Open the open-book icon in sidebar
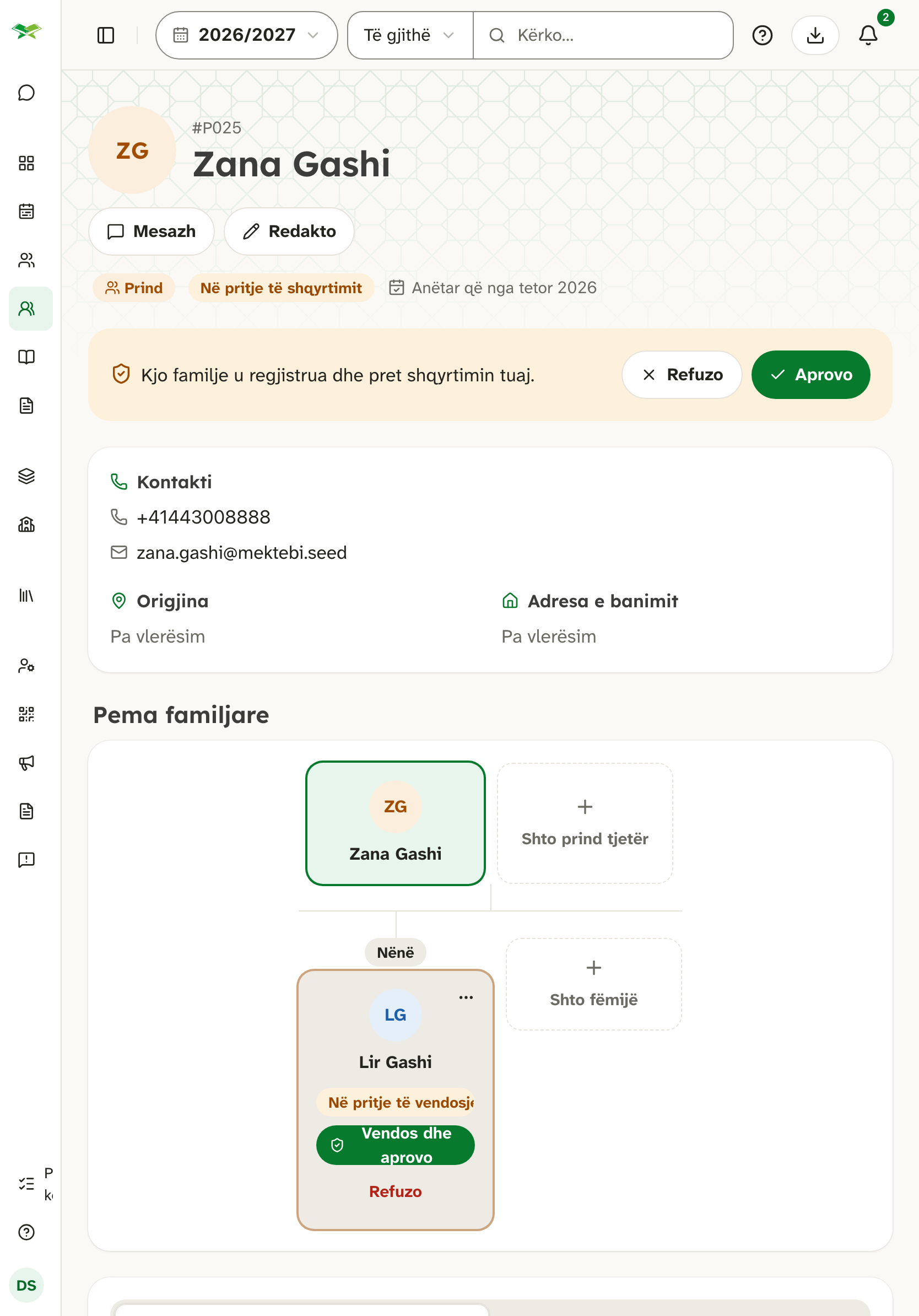 pos(26,357)
